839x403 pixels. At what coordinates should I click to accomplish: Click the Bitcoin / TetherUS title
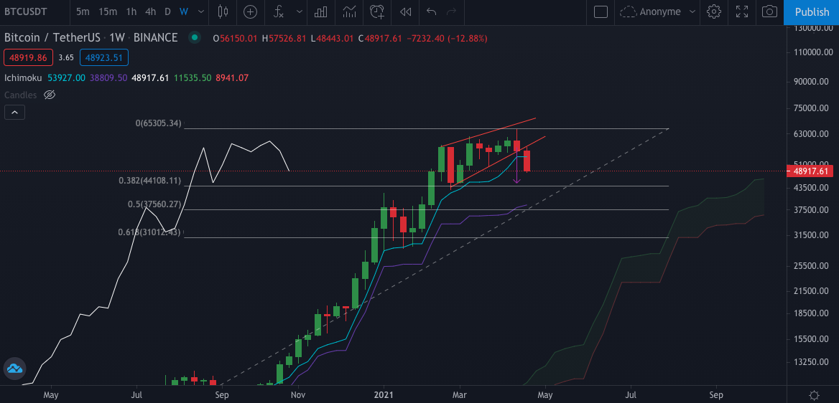click(53, 37)
